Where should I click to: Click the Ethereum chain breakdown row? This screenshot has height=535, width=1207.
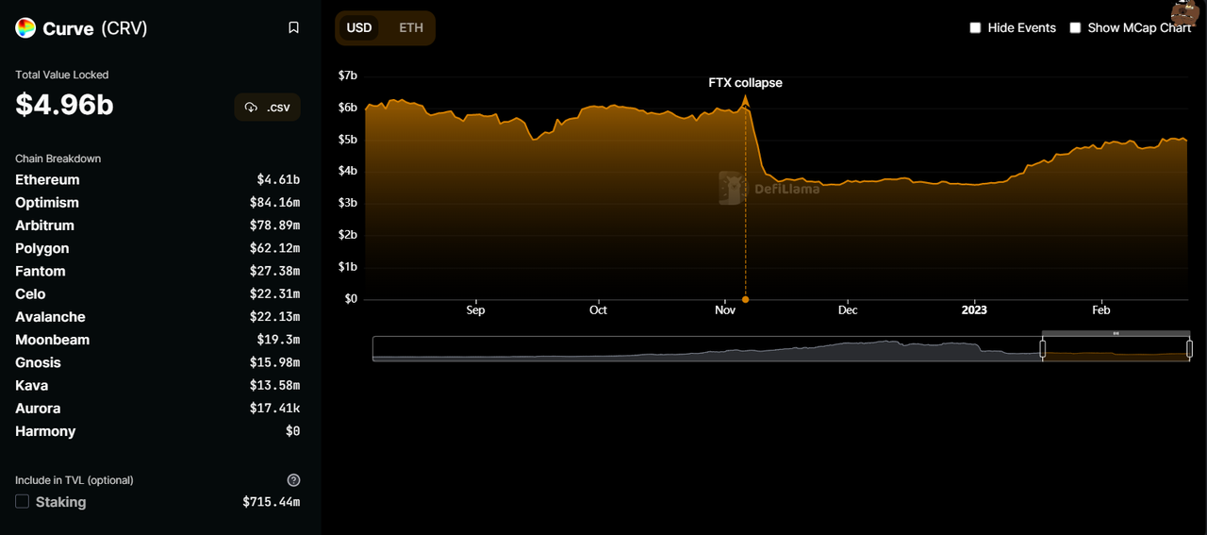tap(47, 180)
